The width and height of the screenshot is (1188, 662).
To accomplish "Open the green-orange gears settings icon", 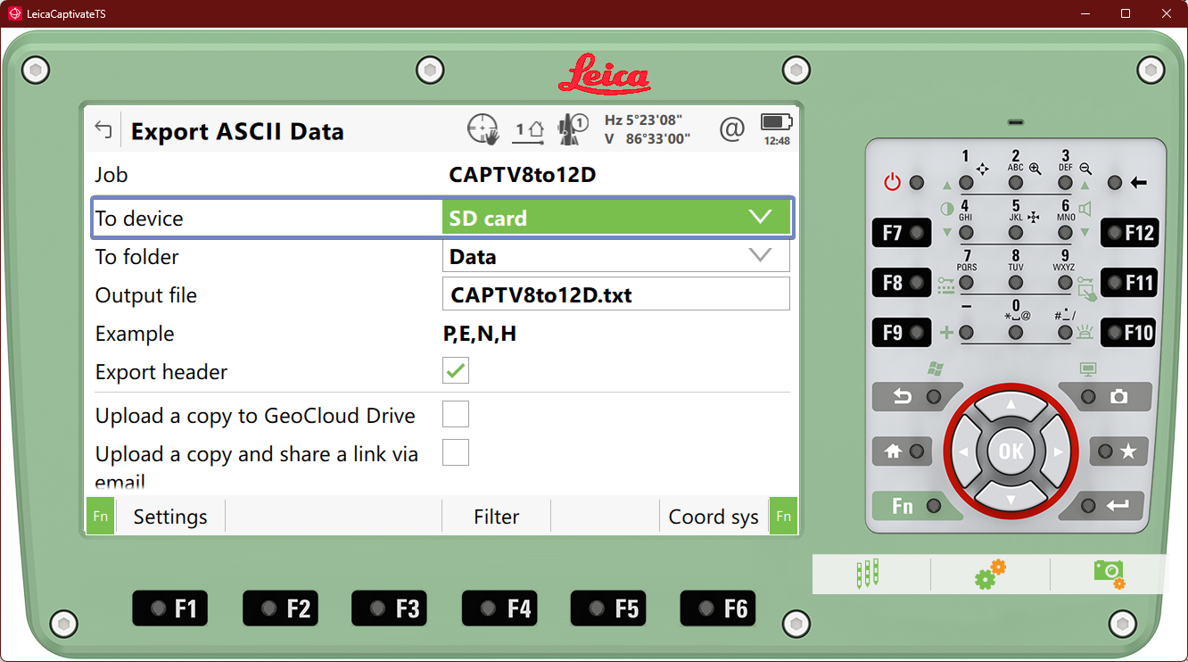I will 990,574.
